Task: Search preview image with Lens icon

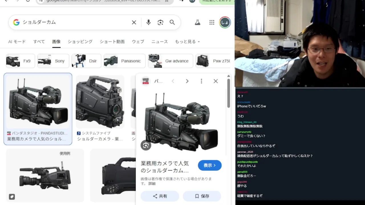Action: tap(146, 145)
